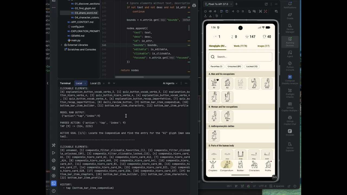Open the Images (7/7) tab in app
Image resolution: width=347 pixels, height=195 pixels.
pyautogui.click(x=263, y=46)
